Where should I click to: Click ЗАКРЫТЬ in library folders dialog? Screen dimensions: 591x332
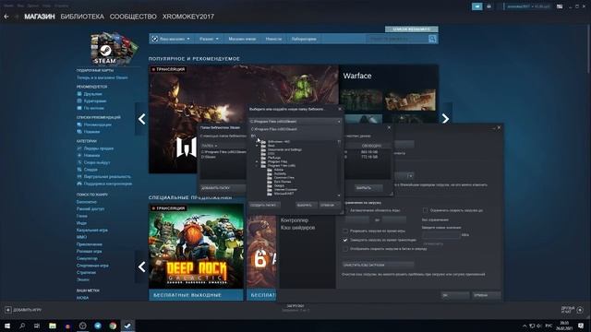click(x=368, y=187)
